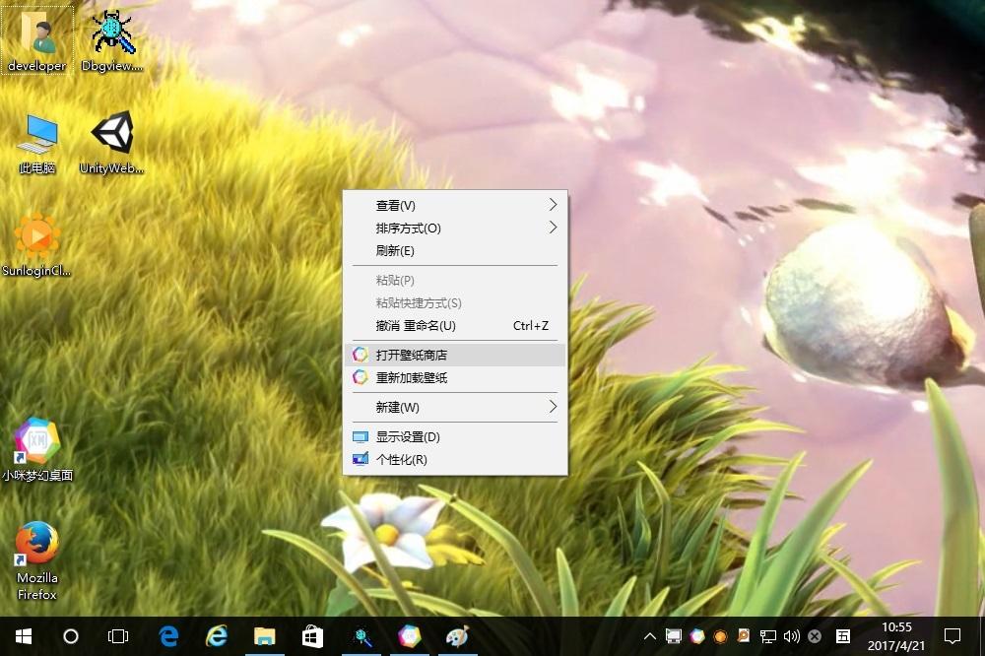Open Cortana search circle in taskbar

71,636
